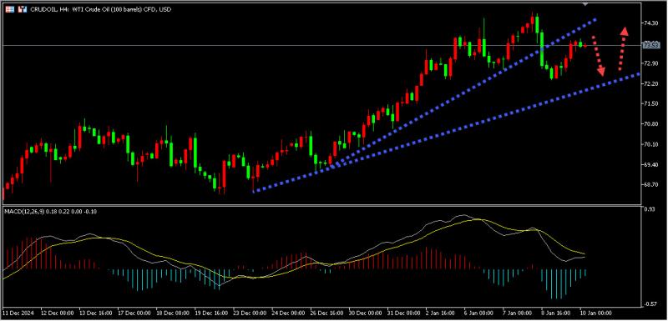This screenshot has height=321, width=668.
Task: Click the 0.93 MACD scale value
Action: point(650,209)
